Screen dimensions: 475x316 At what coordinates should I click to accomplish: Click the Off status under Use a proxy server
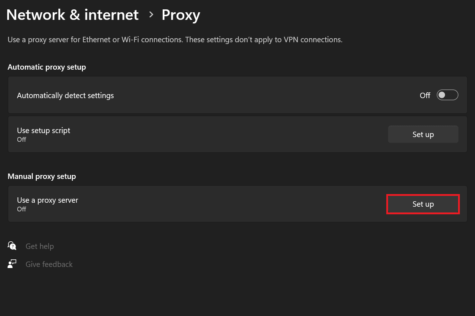21,209
